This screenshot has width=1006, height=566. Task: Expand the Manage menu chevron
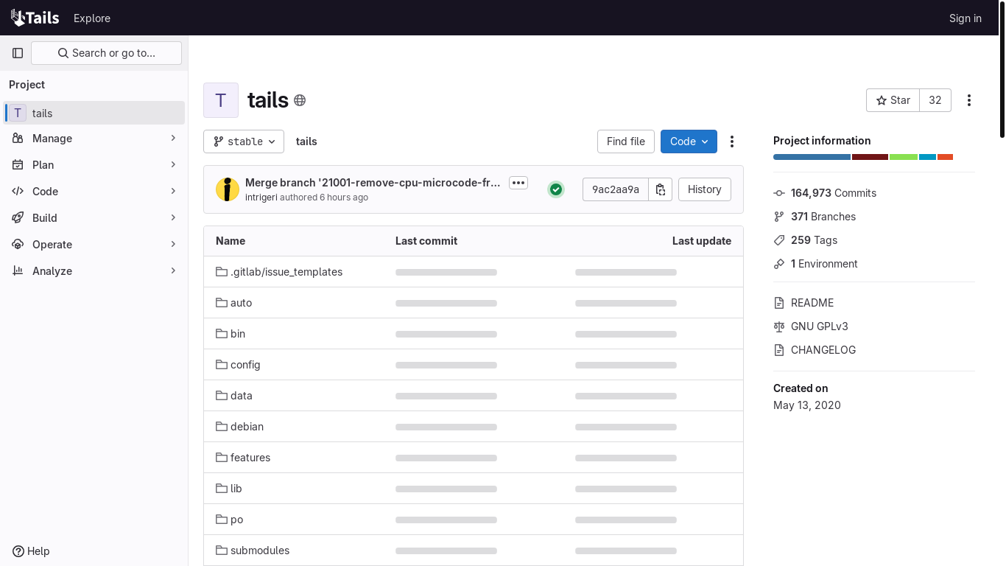pos(173,139)
